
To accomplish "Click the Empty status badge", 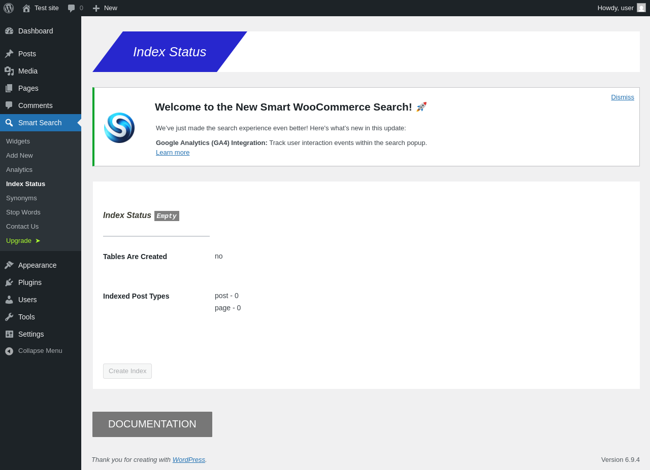I will click(x=167, y=216).
